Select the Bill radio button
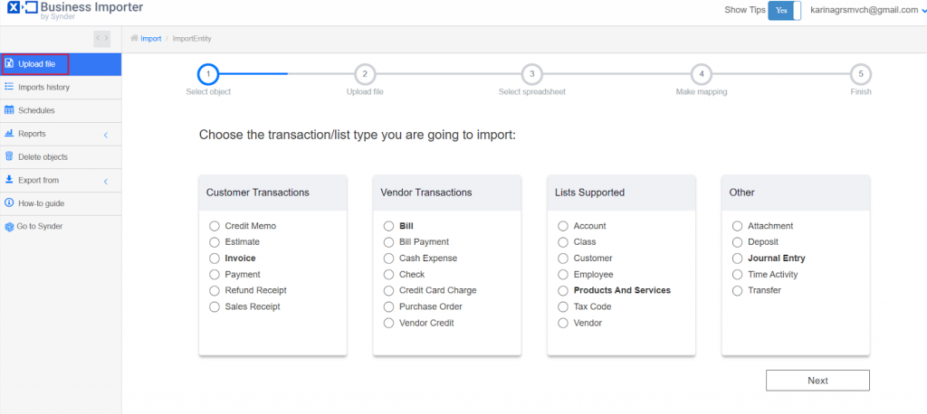Screen dimensions: 927x414 [388, 226]
